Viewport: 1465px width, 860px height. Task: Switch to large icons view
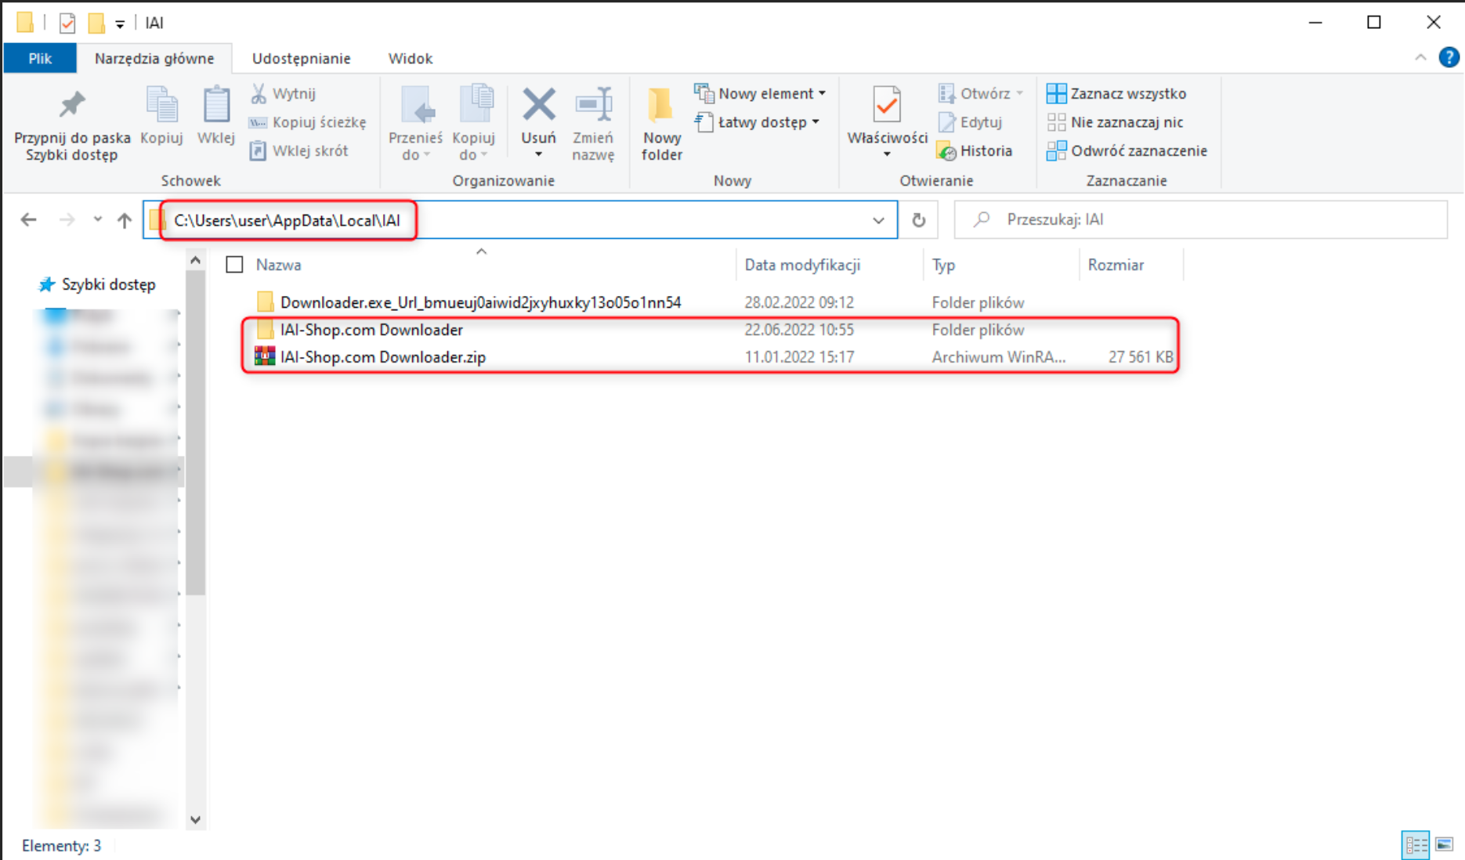1444,844
